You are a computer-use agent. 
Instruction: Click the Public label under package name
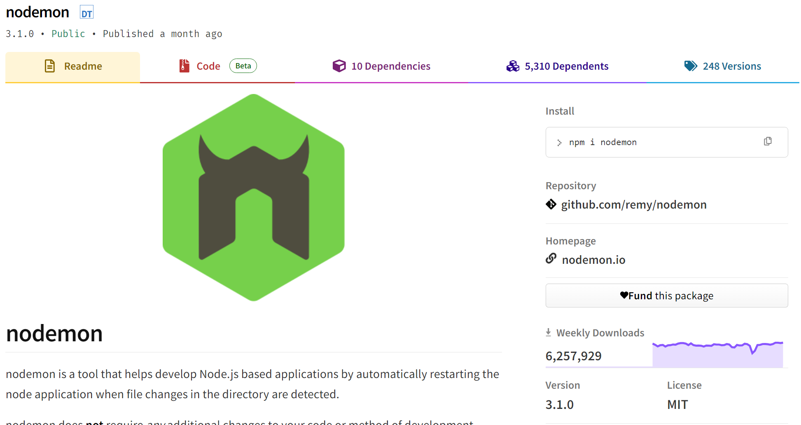point(68,34)
